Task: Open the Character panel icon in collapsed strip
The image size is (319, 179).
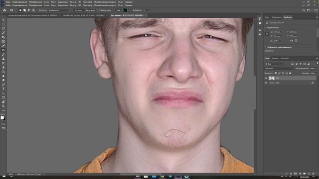Action: [x=260, y=30]
